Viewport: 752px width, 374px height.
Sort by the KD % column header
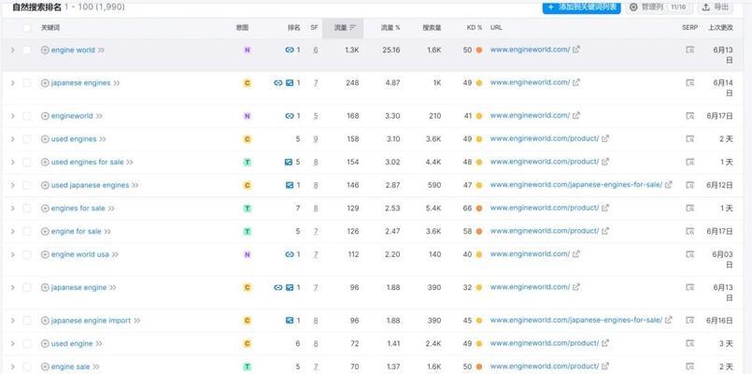pos(475,28)
